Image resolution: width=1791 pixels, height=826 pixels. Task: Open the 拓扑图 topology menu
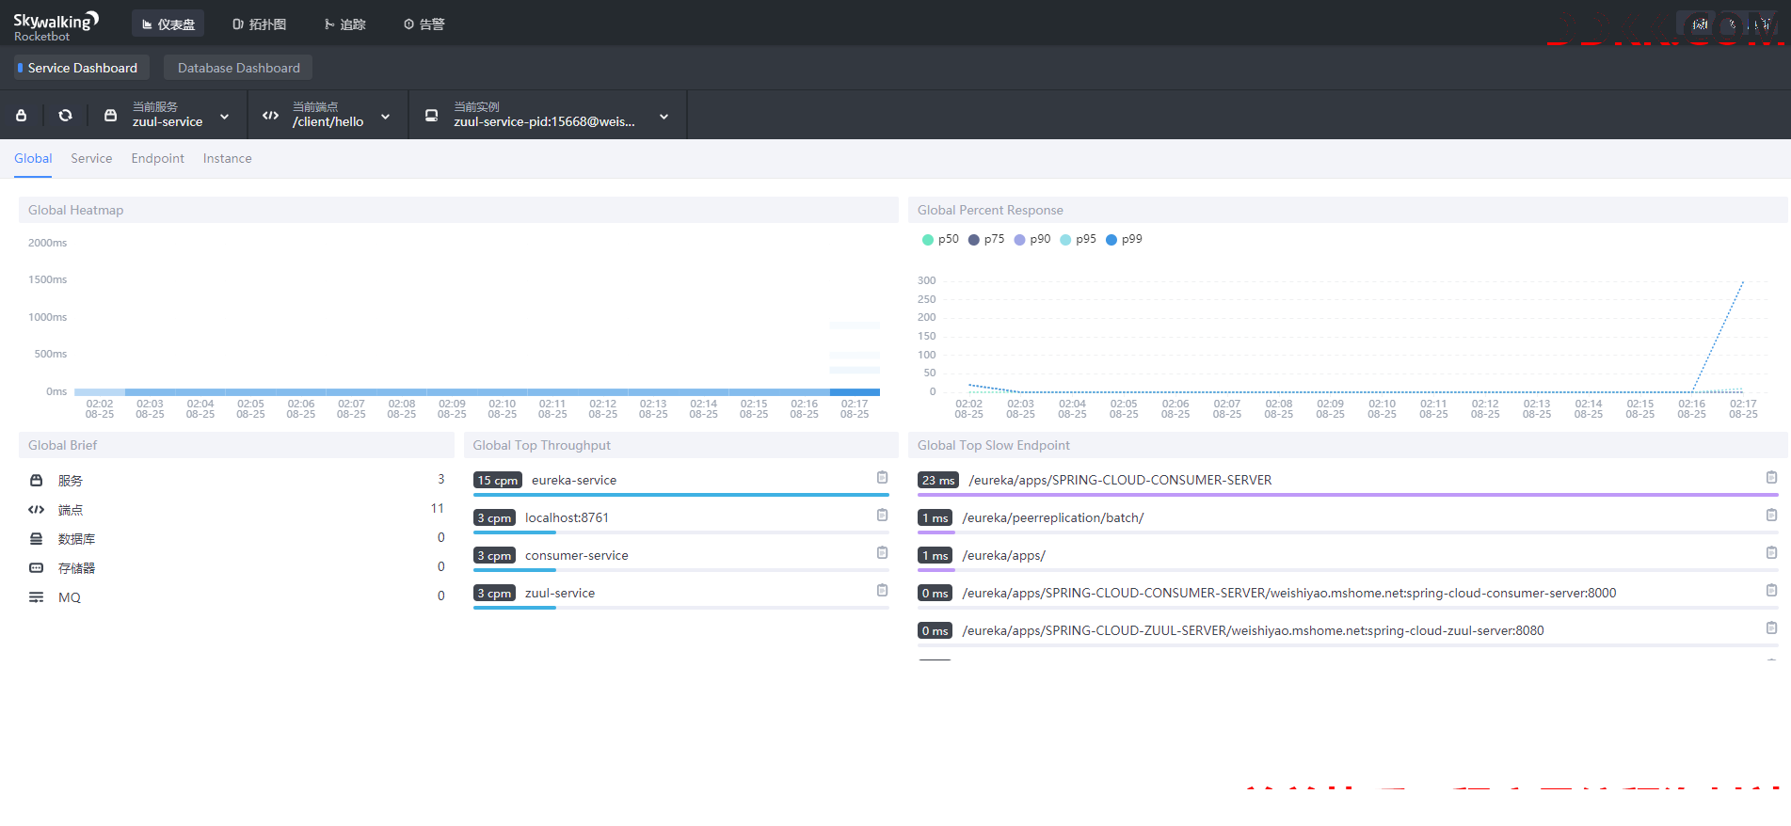[259, 24]
